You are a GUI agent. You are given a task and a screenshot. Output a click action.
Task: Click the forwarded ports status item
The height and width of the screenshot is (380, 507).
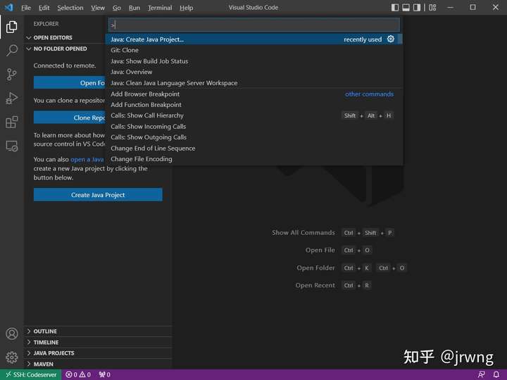pos(104,374)
